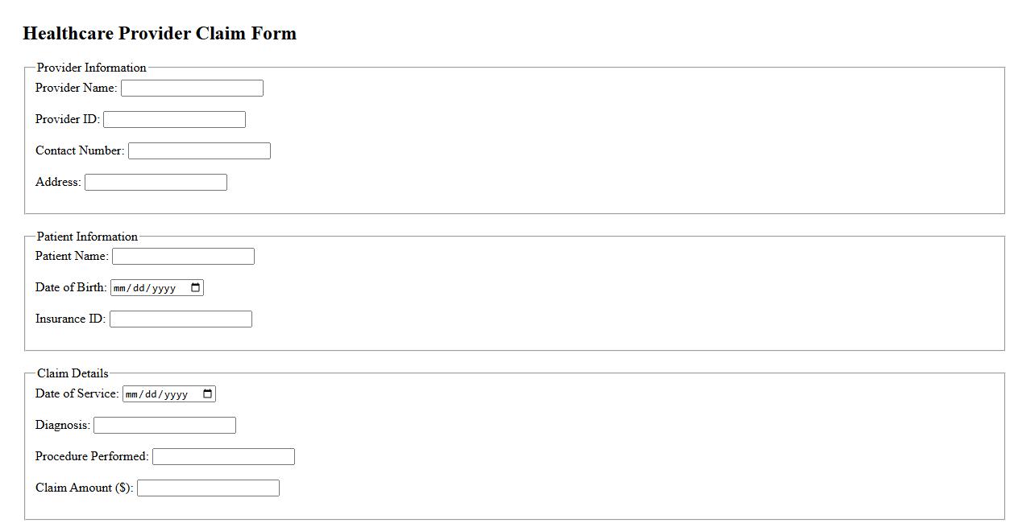Select the year segment in Date of Service
The width and height of the screenshot is (1030, 523).
[x=175, y=394]
